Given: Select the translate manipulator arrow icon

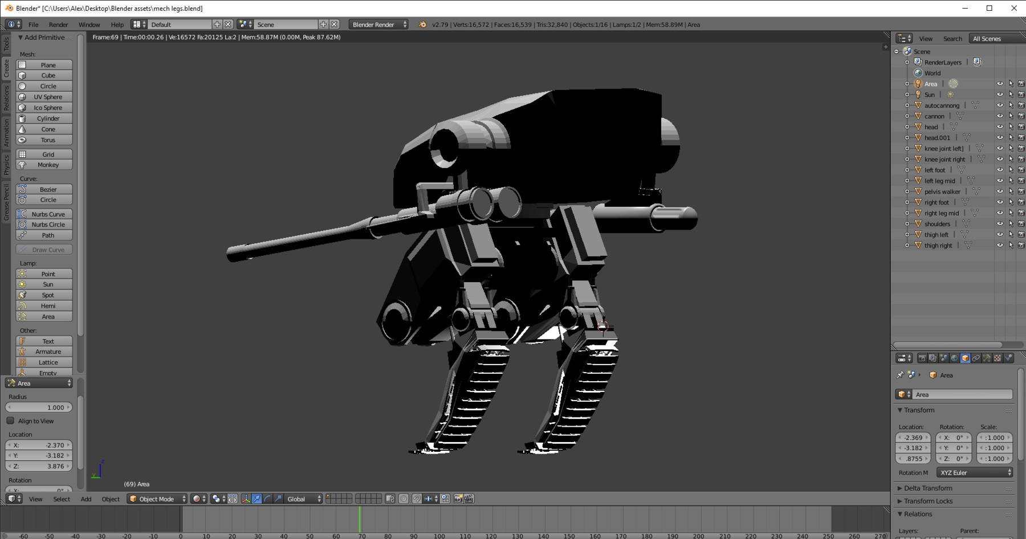Looking at the screenshot, I should tap(257, 499).
